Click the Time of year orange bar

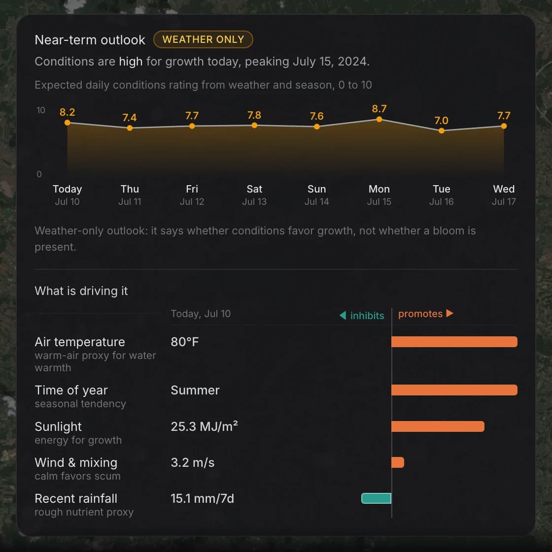click(454, 390)
